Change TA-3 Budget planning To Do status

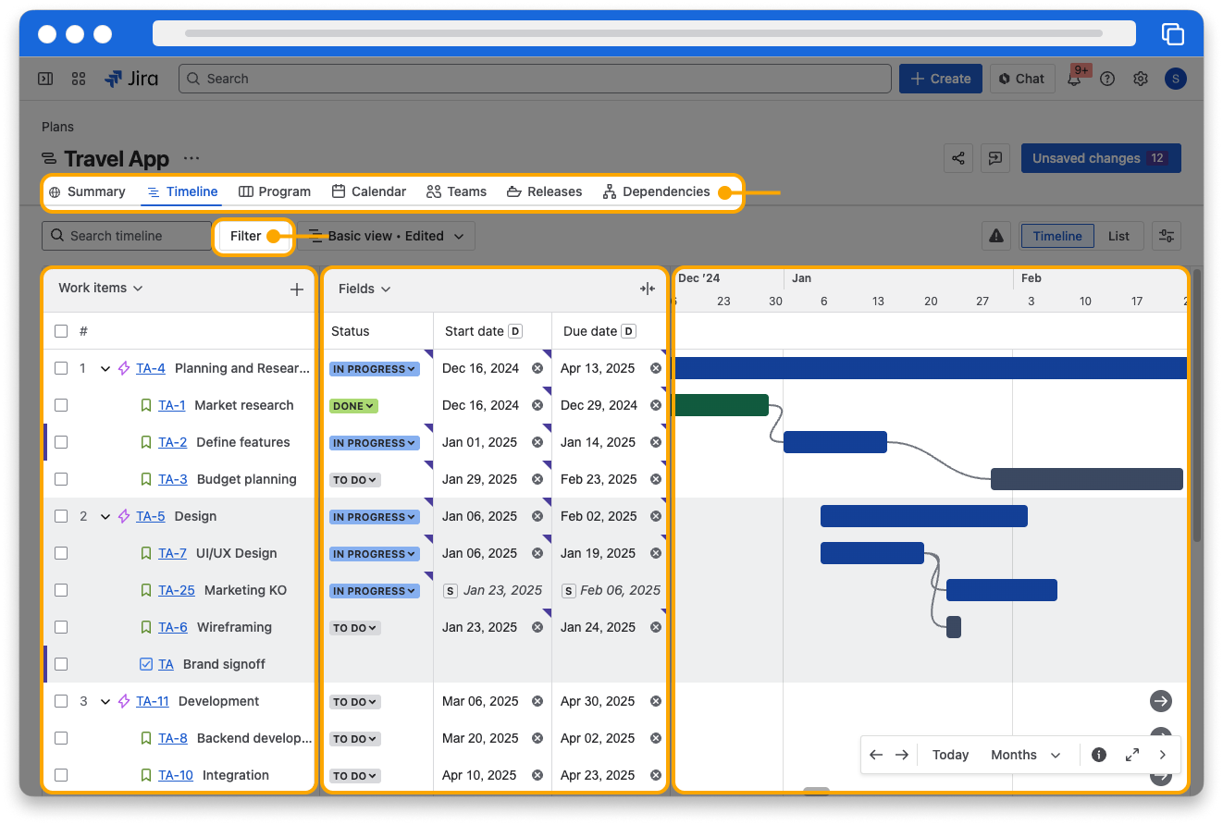pos(355,480)
